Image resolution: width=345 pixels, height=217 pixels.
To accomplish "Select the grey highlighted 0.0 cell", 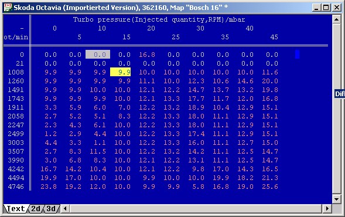I will (98, 55).
